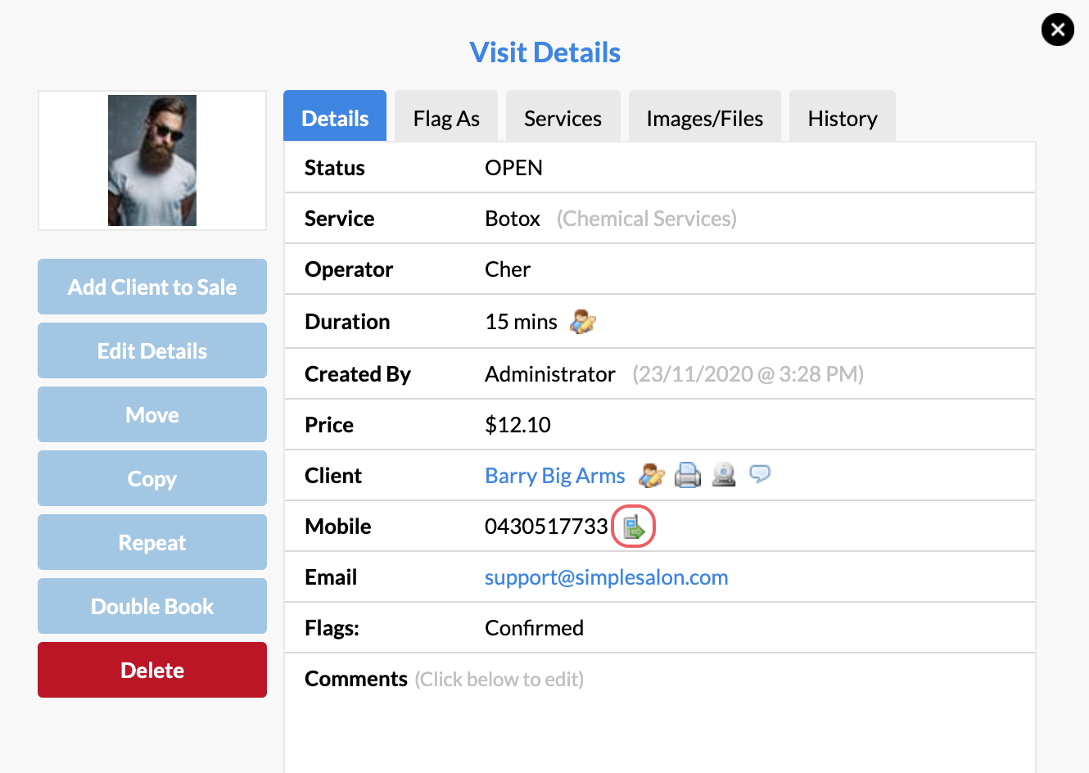Click the Repeat button

point(151,542)
